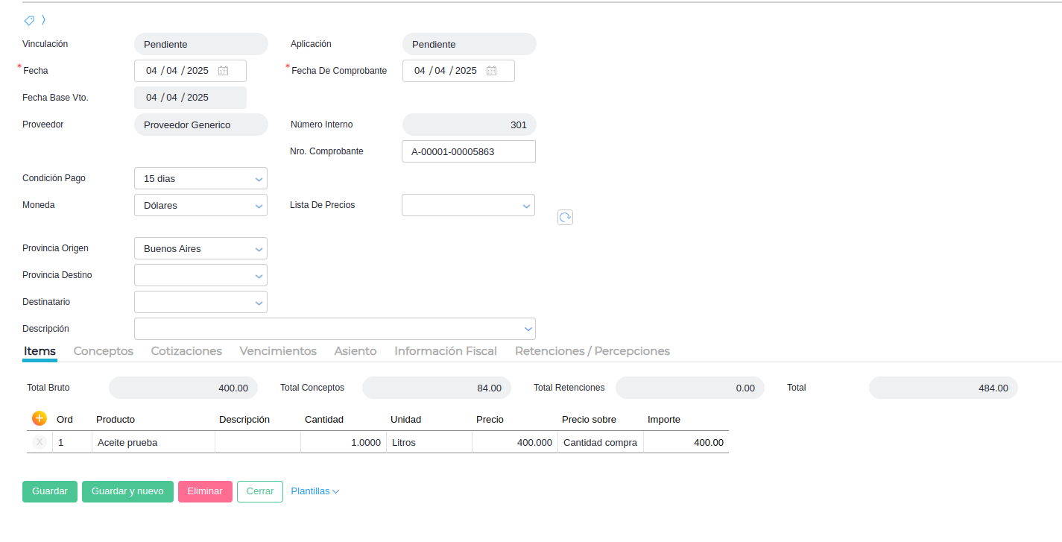This screenshot has height=542, width=1062.
Task: Open the Plantillas dropdown menu
Action: [315, 491]
